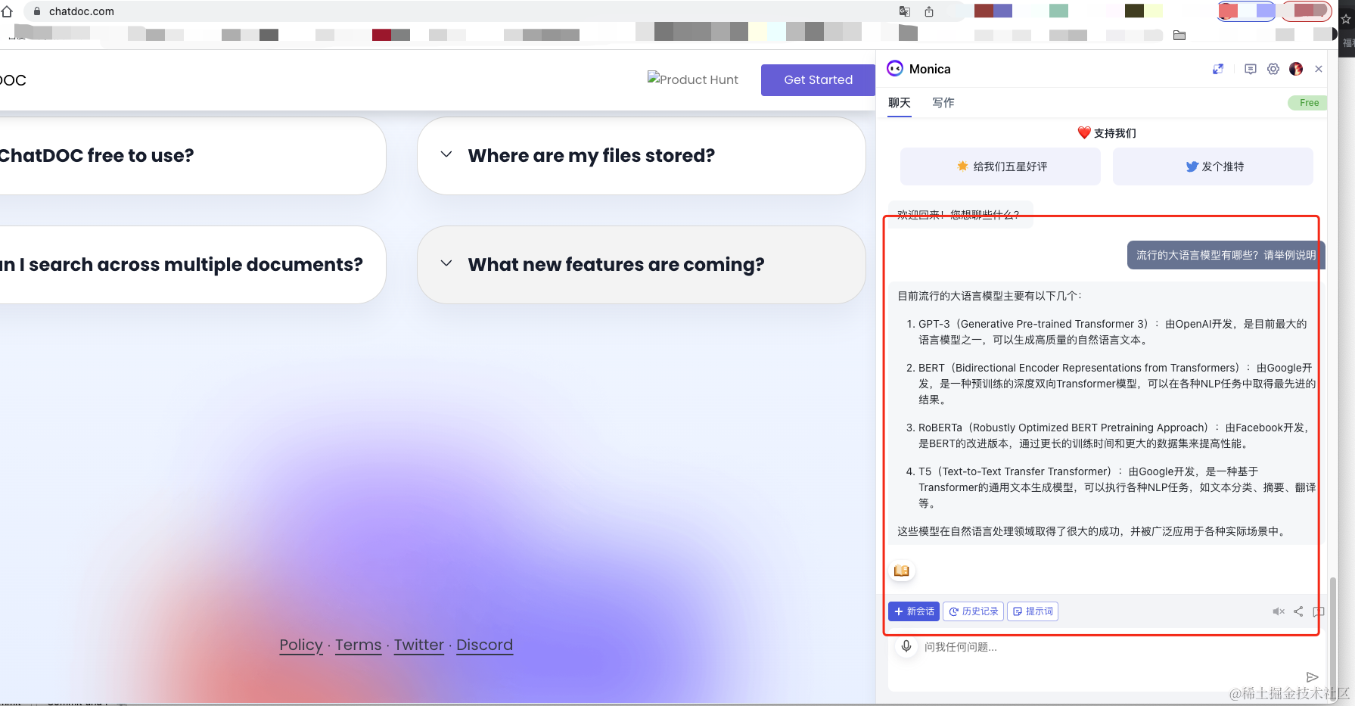
Task: Switch to the 聊天 tab
Action: 900,103
